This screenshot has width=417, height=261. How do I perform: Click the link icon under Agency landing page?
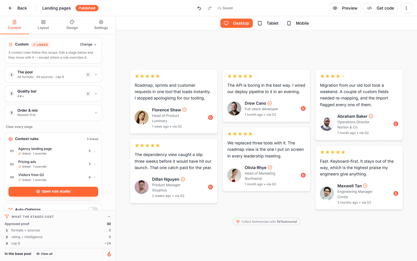click(x=20, y=154)
